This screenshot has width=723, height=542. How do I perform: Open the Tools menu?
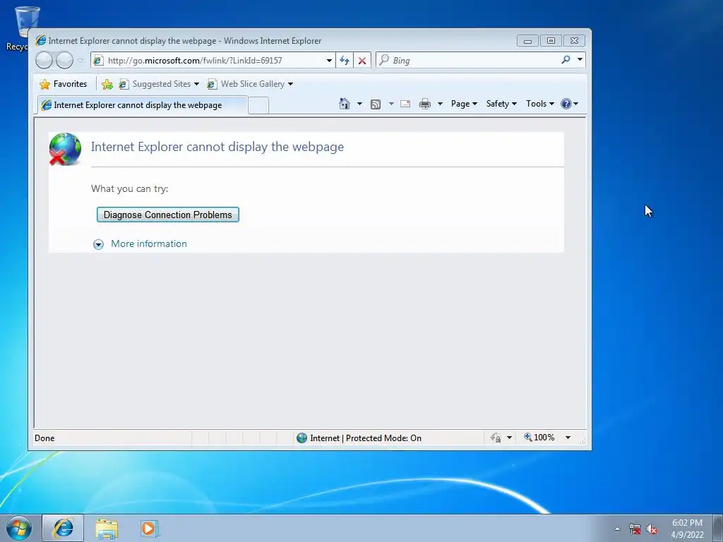[x=539, y=104]
